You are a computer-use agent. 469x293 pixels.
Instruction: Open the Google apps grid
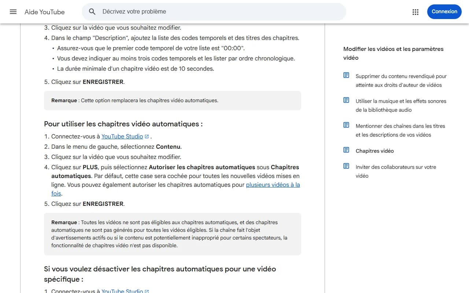pos(415,12)
